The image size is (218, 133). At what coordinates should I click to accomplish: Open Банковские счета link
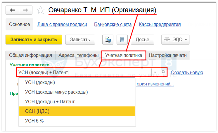click(x=113, y=24)
